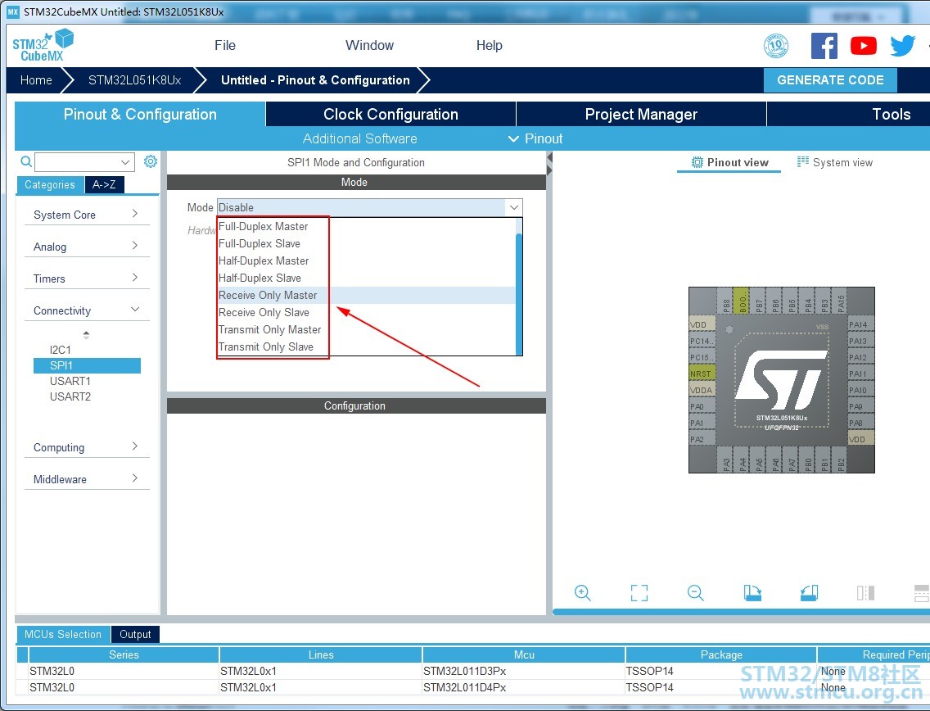Expand Computing category
This screenshot has height=711, width=930.
tap(87, 447)
